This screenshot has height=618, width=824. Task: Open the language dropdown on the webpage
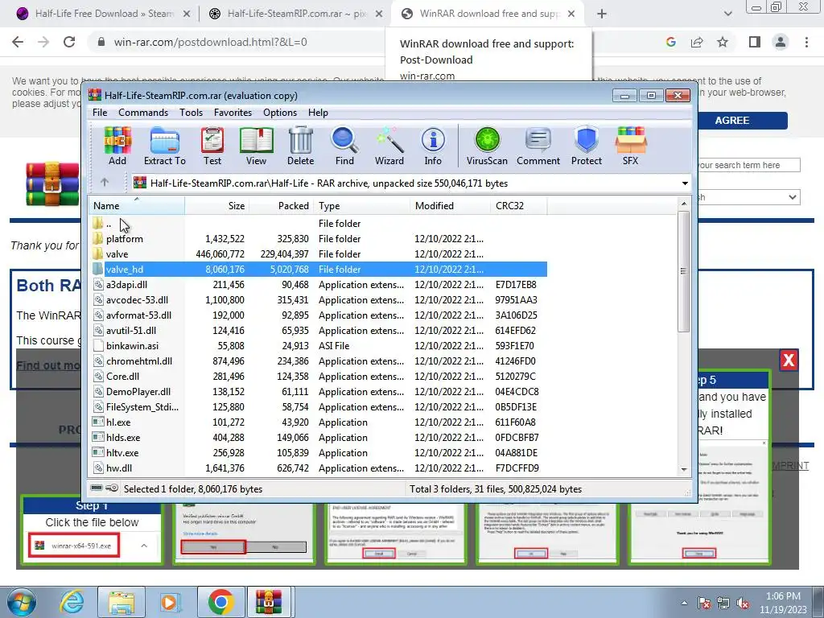pyautogui.click(x=748, y=197)
